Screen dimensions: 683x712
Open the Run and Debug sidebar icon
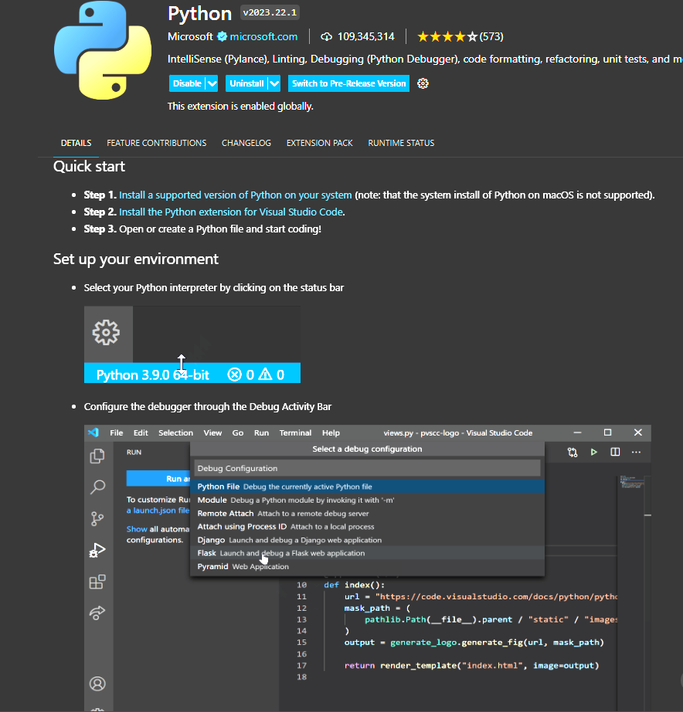(x=97, y=550)
